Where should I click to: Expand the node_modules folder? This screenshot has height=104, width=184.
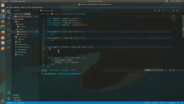(x=14, y=37)
